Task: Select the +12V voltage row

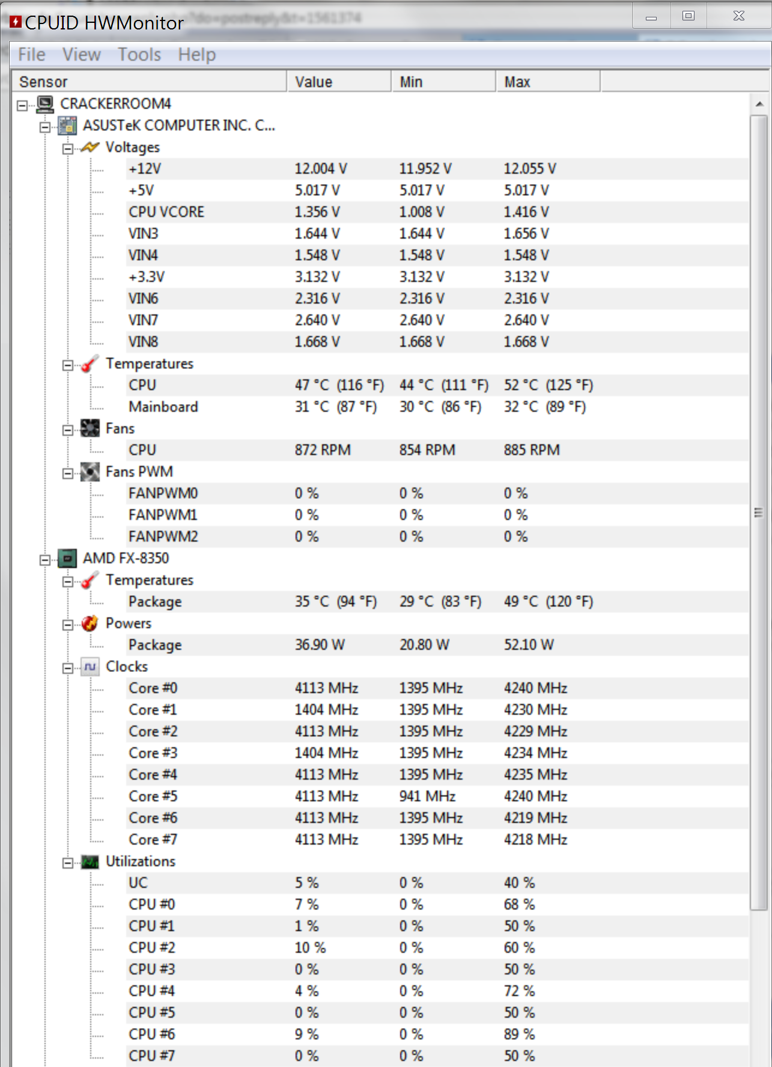Action: pyautogui.click(x=437, y=169)
